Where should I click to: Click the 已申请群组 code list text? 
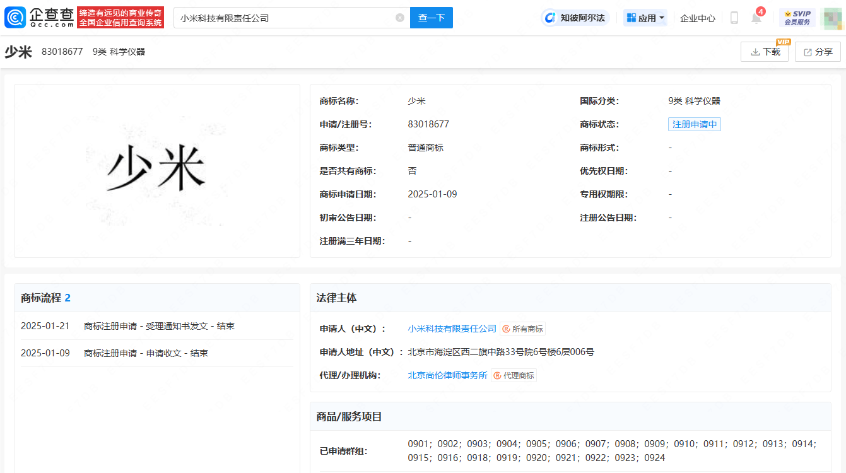click(x=612, y=451)
